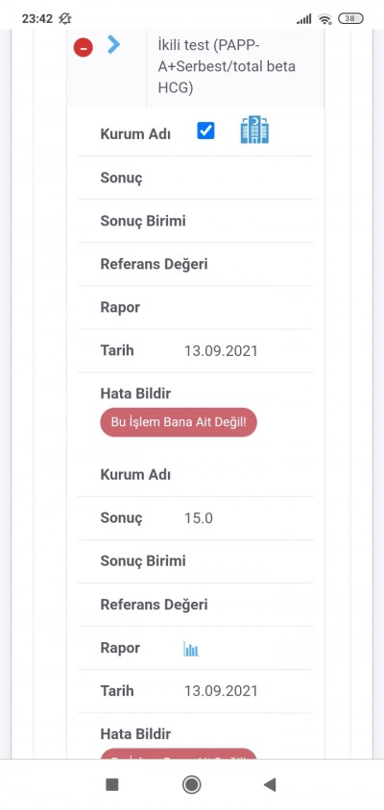Tap the first Hata Bildir label
Screen dimensions: 384x810
tap(135, 393)
